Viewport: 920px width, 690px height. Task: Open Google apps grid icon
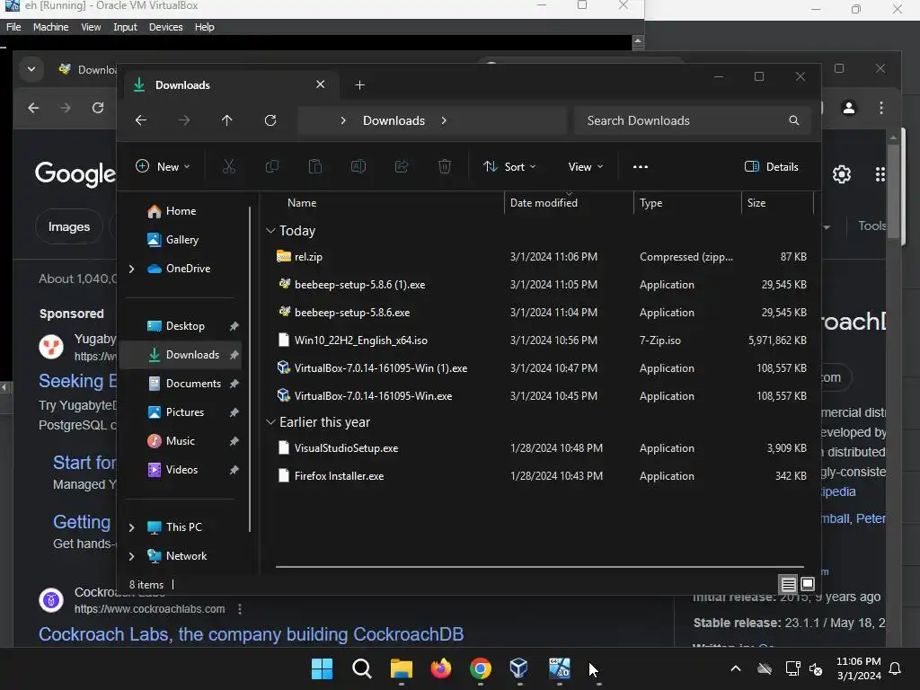(x=880, y=174)
